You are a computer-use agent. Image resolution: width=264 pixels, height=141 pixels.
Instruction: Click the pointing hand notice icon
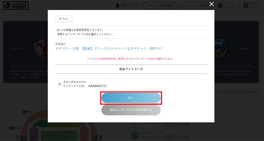(x=58, y=30)
